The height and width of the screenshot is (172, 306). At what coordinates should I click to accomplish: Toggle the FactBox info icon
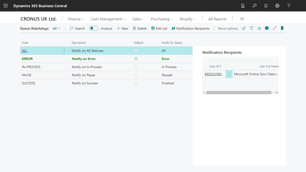click(x=267, y=28)
